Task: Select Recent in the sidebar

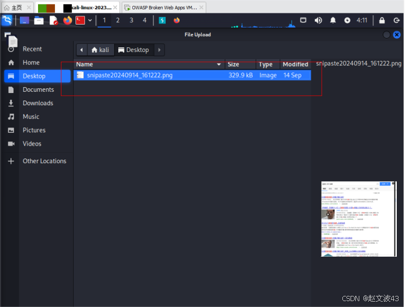Action: coord(32,49)
